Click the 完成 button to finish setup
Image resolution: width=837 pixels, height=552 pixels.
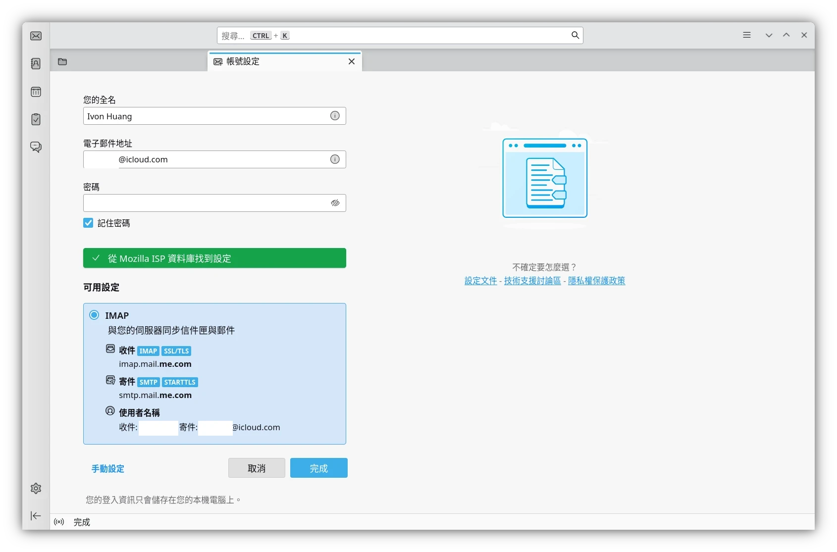pyautogui.click(x=318, y=468)
